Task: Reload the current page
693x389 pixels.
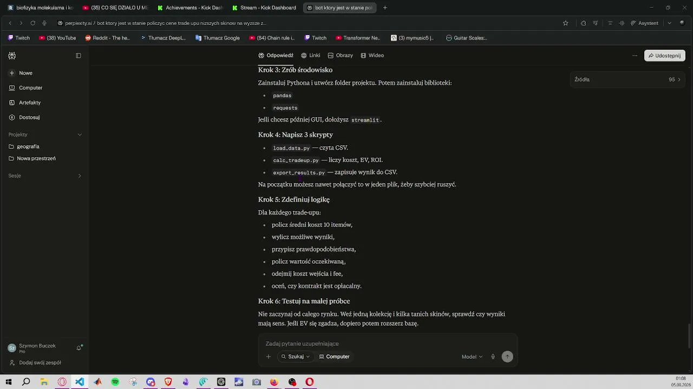Action: coord(33,23)
